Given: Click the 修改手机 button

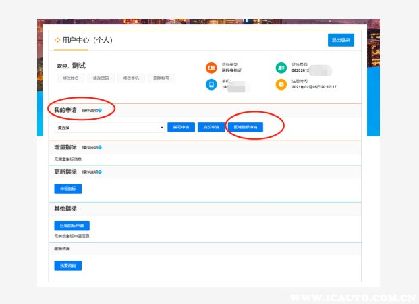Looking at the screenshot, I should [x=130, y=78].
